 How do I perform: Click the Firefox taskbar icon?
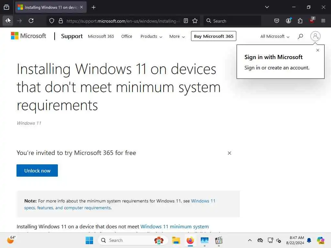coord(190,240)
